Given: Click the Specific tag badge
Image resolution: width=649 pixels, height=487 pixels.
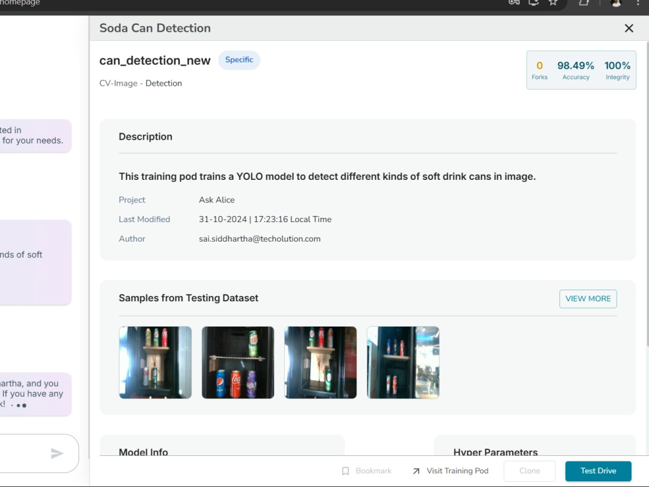Looking at the screenshot, I should click(x=239, y=60).
